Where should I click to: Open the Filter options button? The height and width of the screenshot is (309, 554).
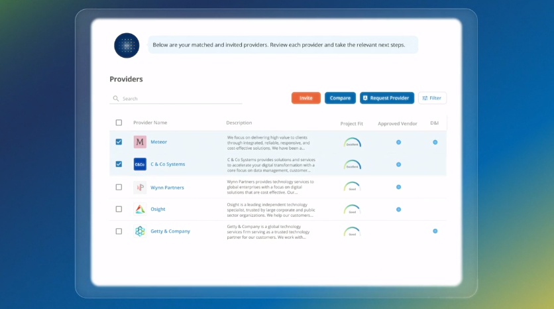[x=432, y=98]
